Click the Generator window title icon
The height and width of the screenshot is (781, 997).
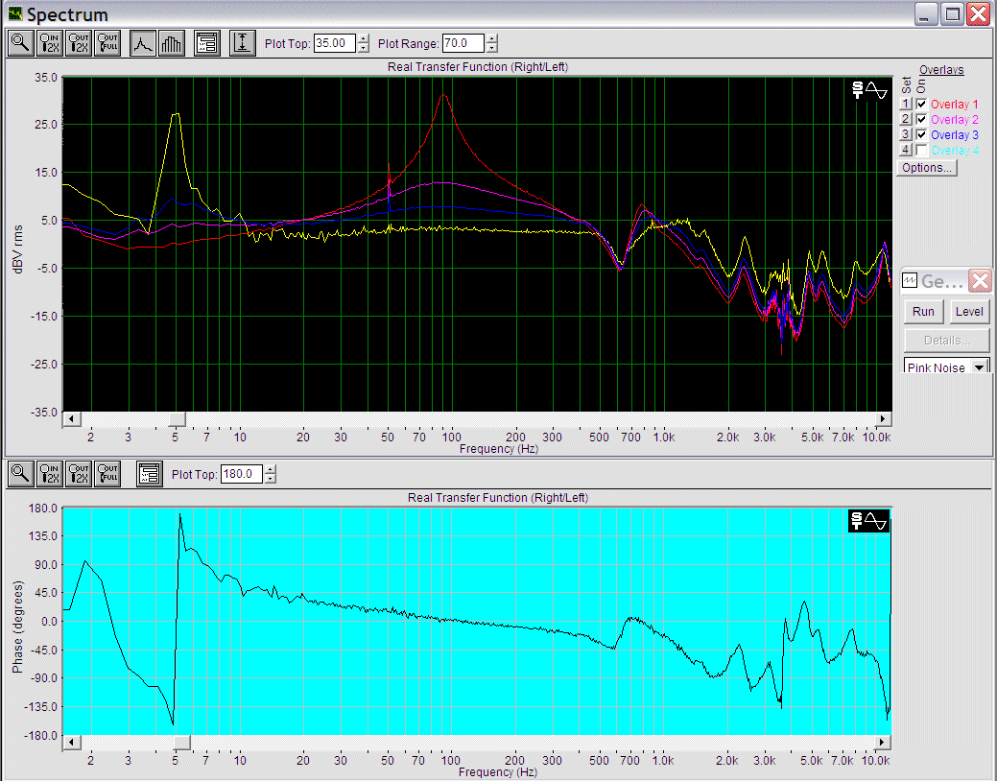(910, 280)
